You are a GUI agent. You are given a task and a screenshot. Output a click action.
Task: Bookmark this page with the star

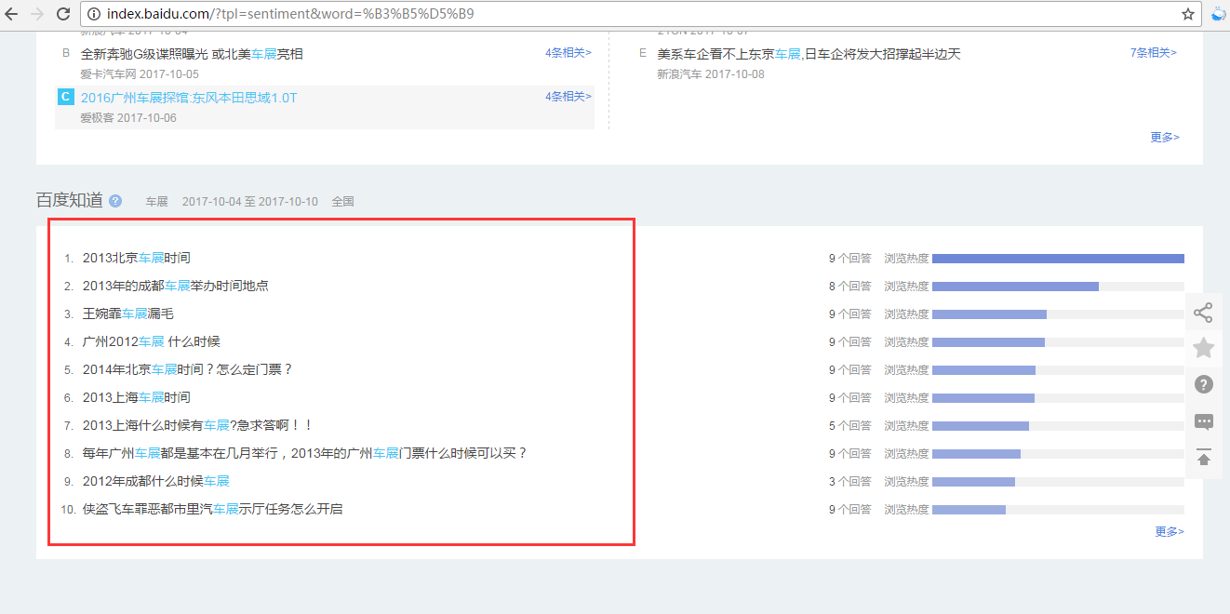click(1188, 14)
